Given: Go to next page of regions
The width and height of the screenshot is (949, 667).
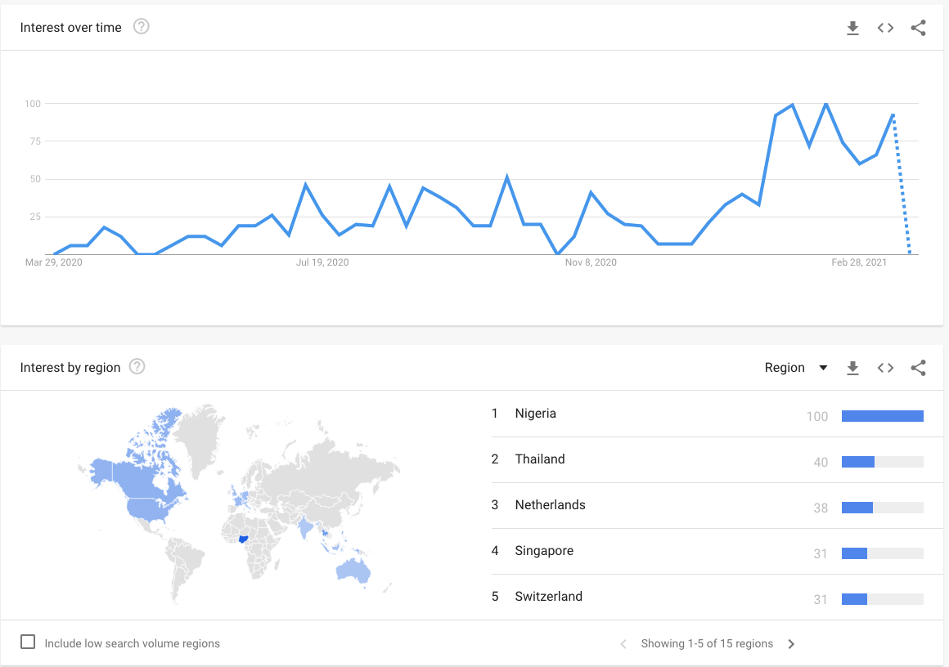Looking at the screenshot, I should click(791, 644).
